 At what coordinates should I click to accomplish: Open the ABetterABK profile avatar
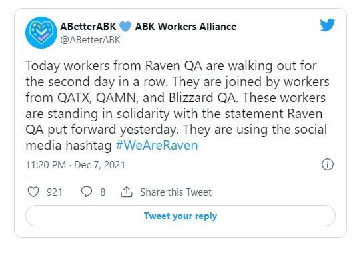(x=41, y=33)
